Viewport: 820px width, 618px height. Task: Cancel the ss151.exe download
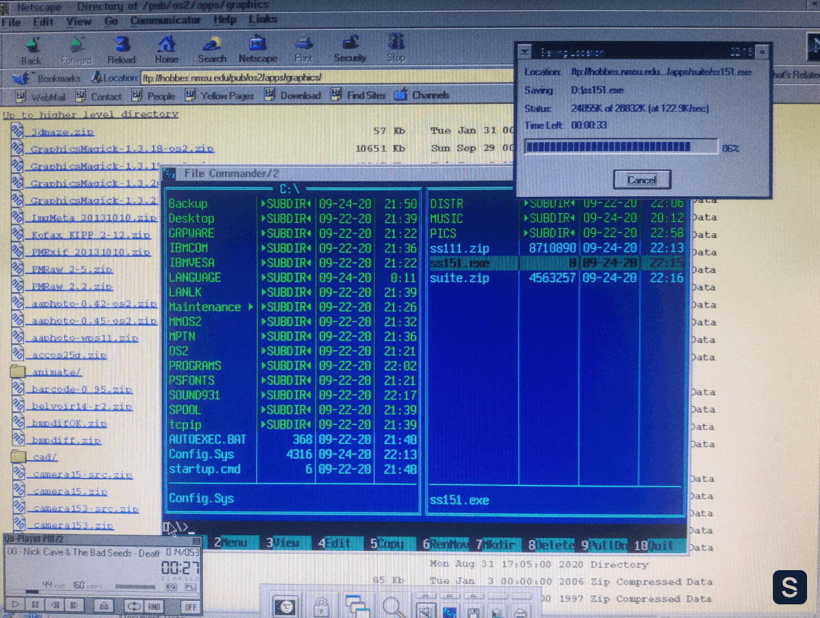[x=641, y=180]
